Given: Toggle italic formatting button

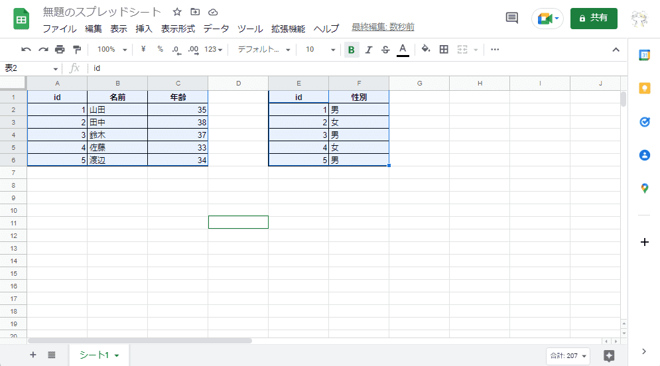Looking at the screenshot, I should pos(368,49).
